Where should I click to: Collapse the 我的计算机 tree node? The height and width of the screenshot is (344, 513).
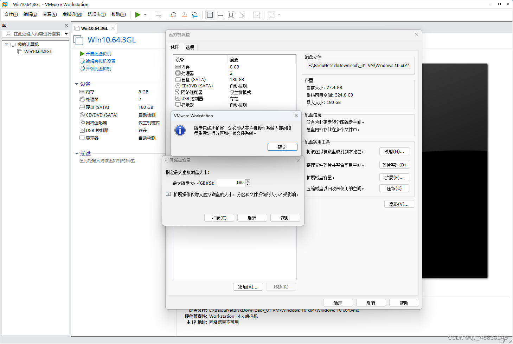click(x=6, y=45)
